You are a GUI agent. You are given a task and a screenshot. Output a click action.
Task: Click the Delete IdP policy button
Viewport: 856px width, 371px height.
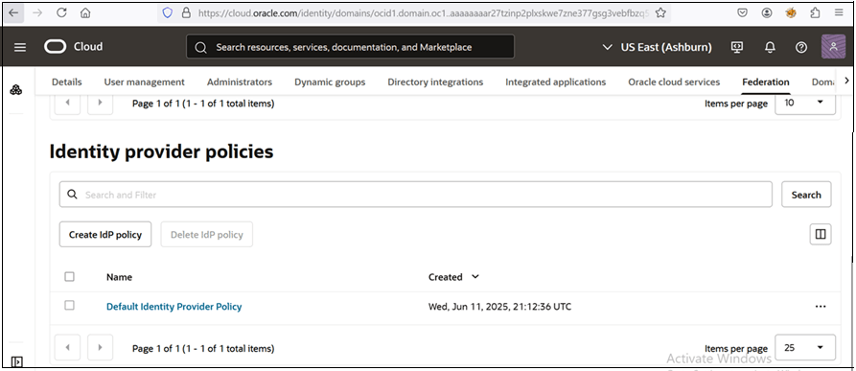coord(206,235)
